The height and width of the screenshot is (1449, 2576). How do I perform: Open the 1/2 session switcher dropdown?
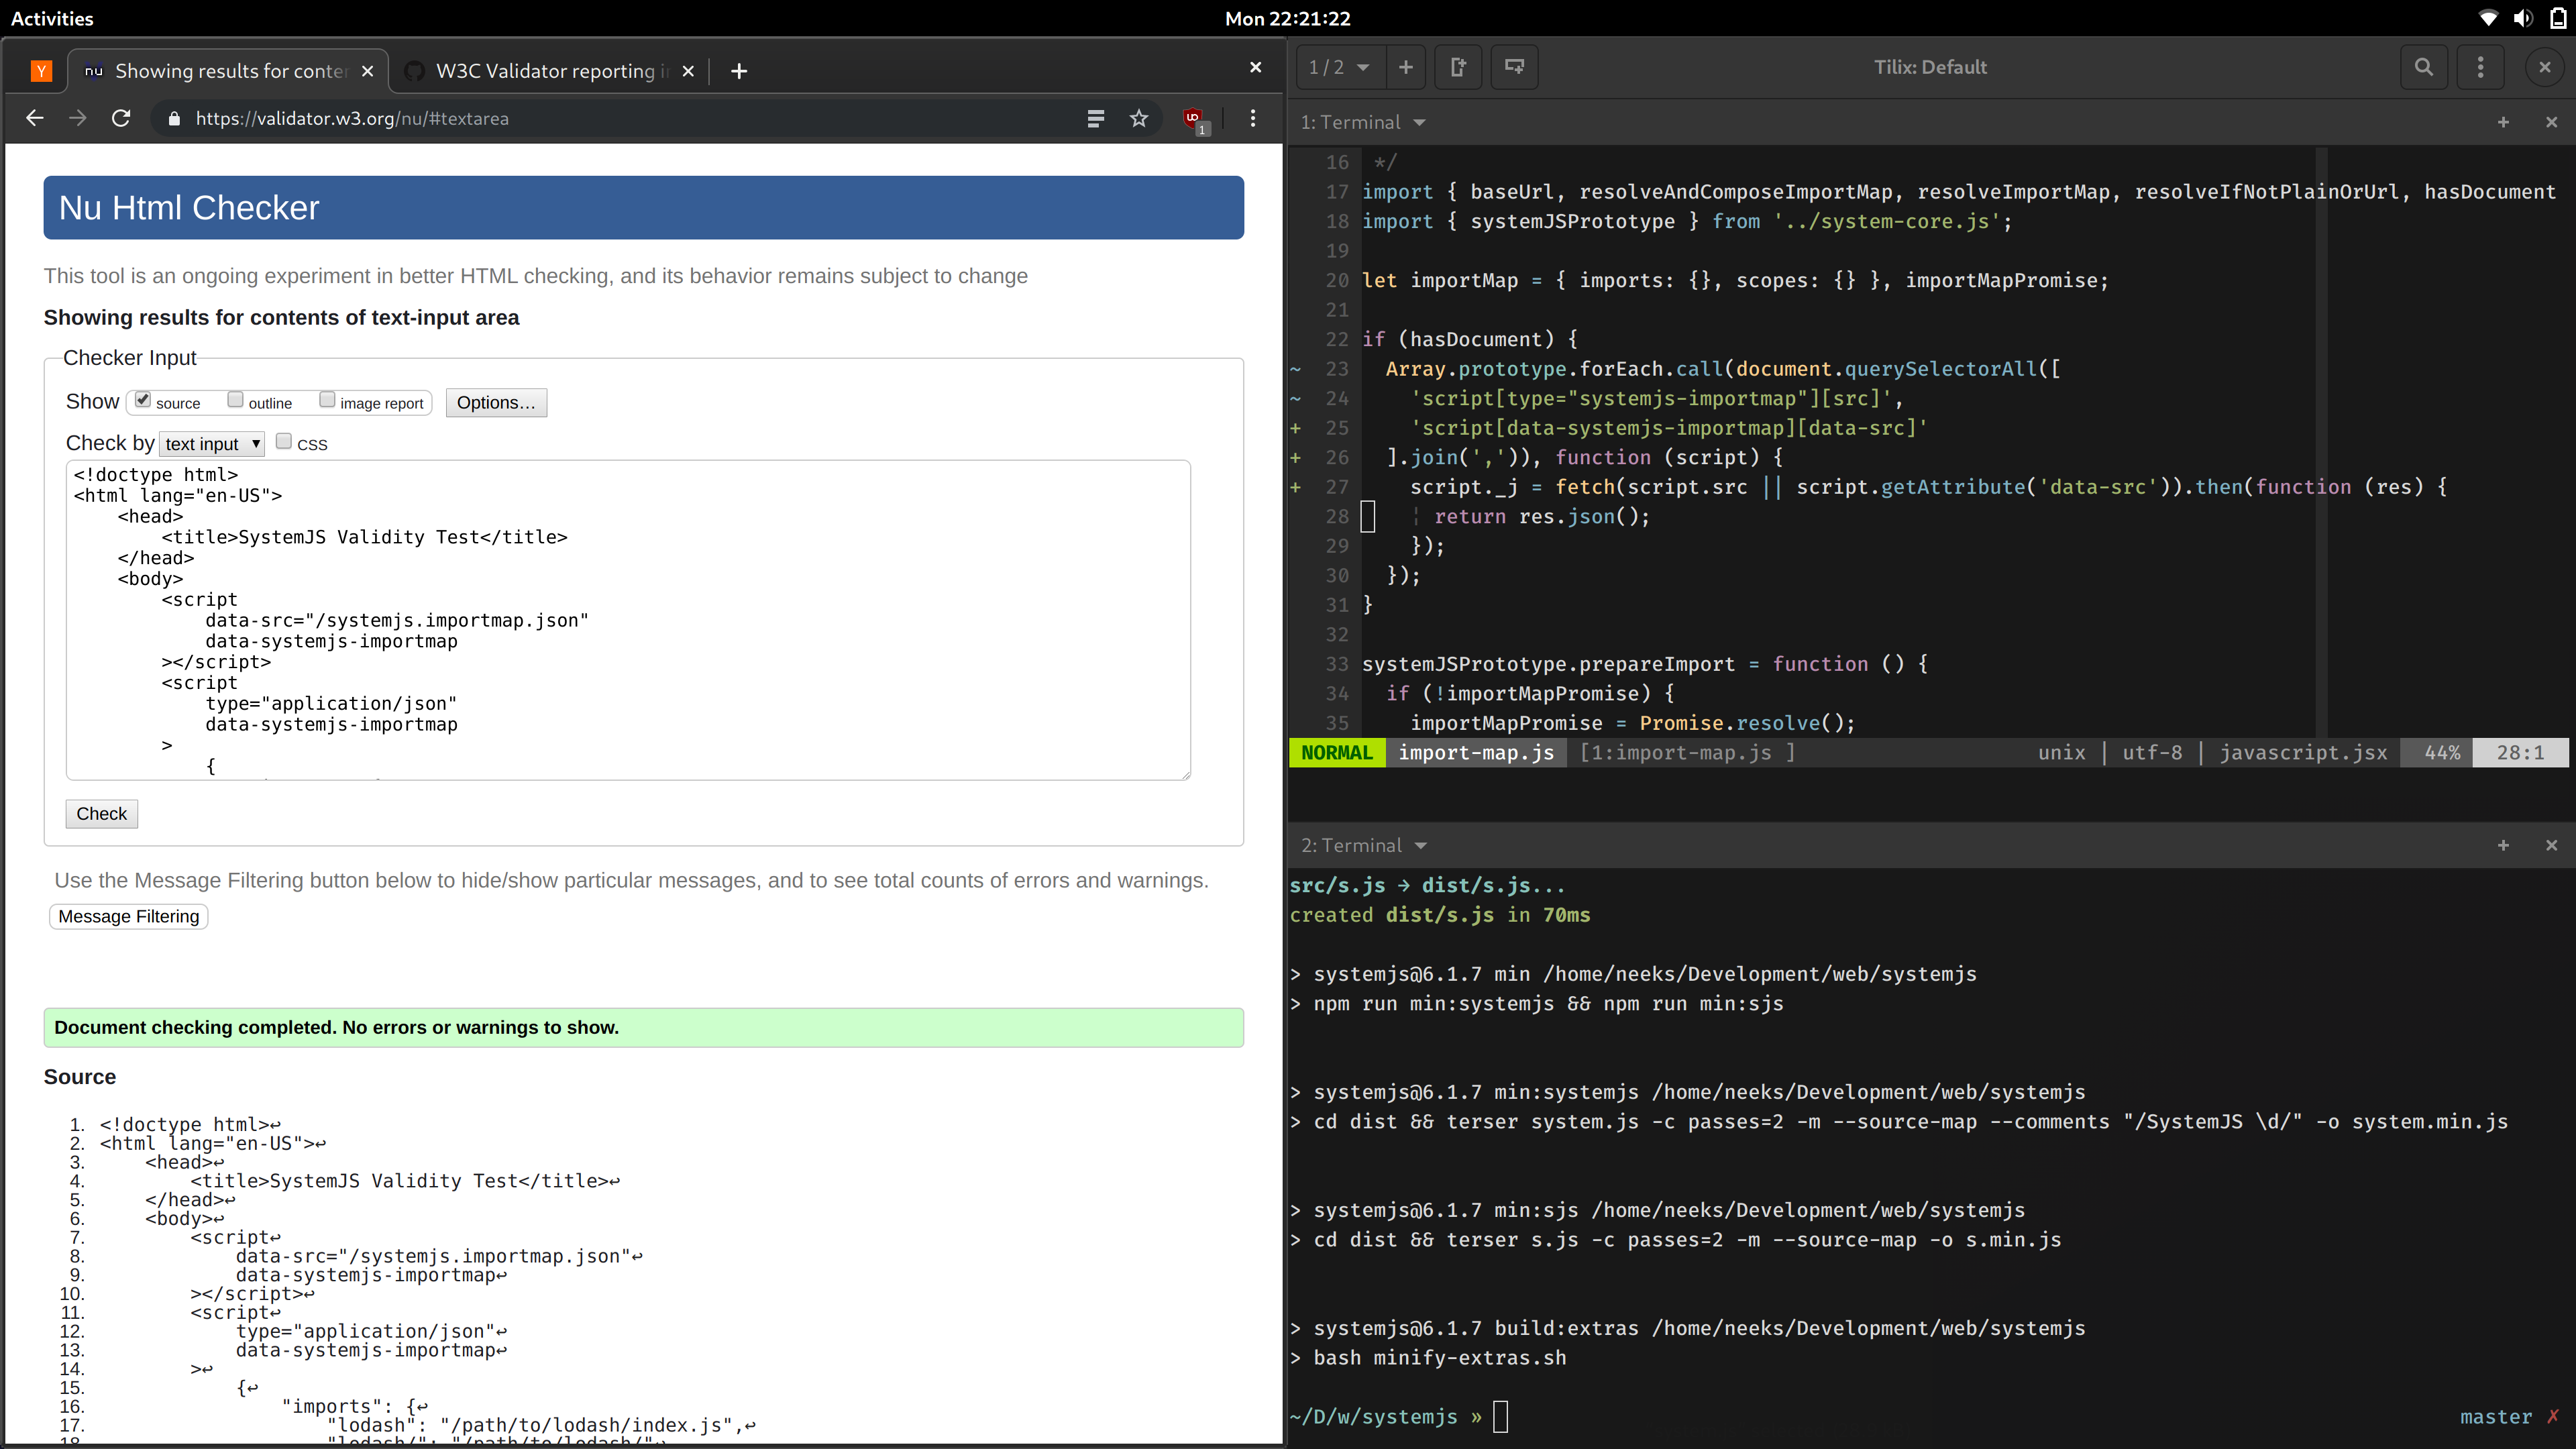(x=1338, y=67)
